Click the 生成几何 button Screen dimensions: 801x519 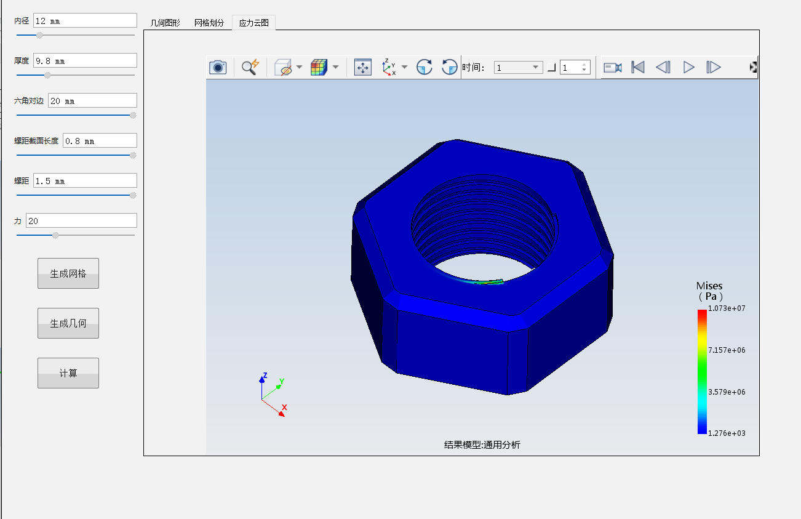(68, 323)
